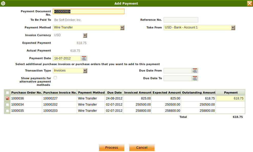The height and width of the screenshot is (152, 253).
Task: Open the Payment Date calendar picker
Action: [x=84, y=58]
